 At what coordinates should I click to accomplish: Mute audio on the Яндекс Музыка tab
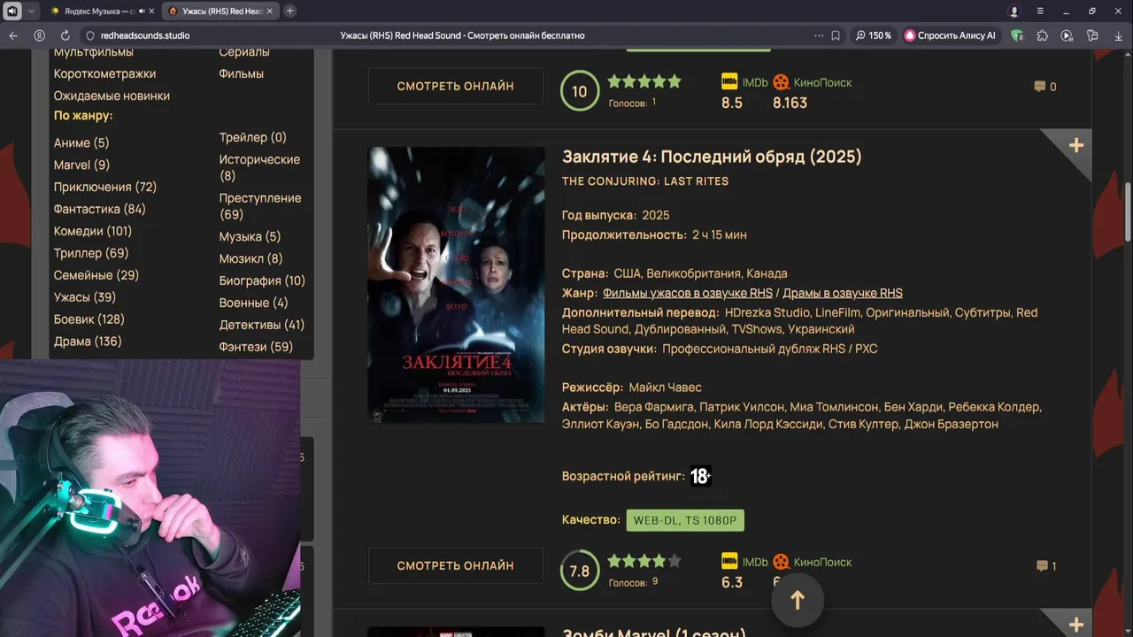pos(142,11)
